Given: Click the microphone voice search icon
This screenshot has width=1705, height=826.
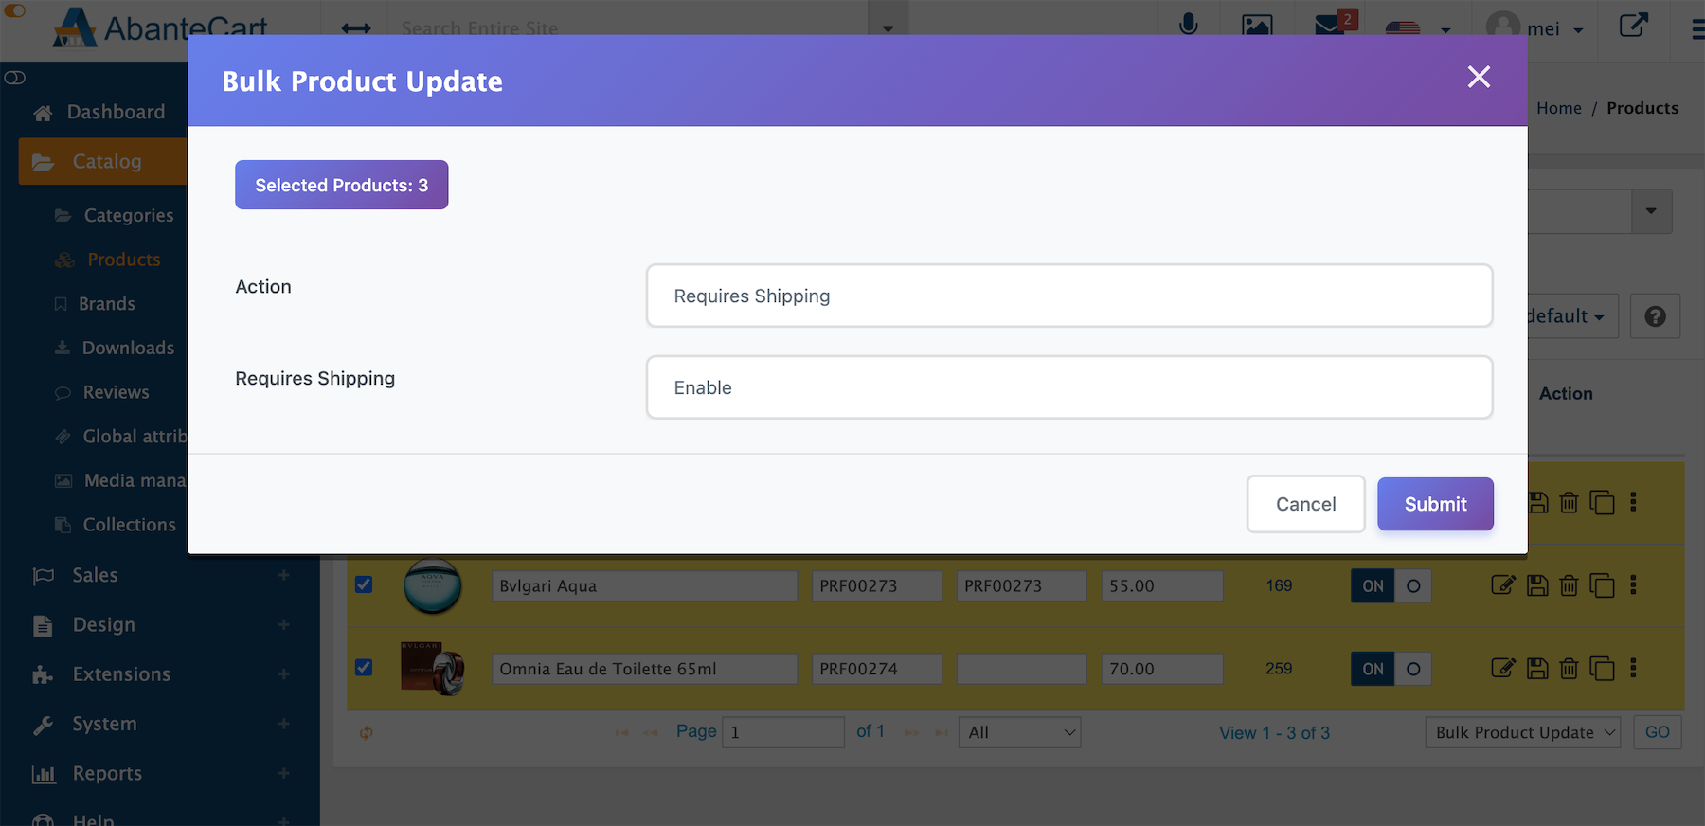Looking at the screenshot, I should [x=1188, y=25].
